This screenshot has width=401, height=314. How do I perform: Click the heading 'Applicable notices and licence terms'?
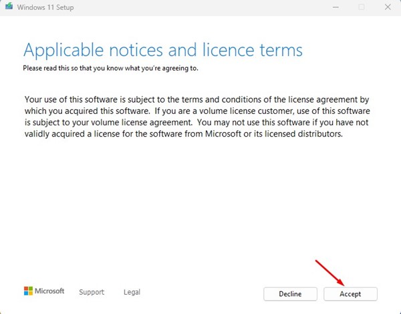pos(163,50)
